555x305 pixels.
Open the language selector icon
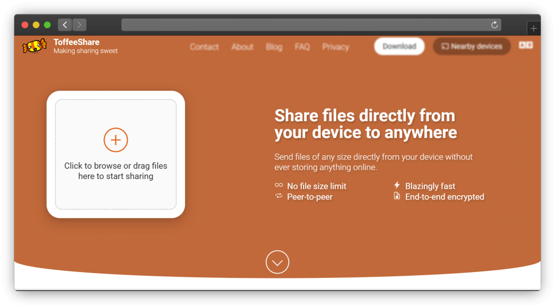(526, 45)
